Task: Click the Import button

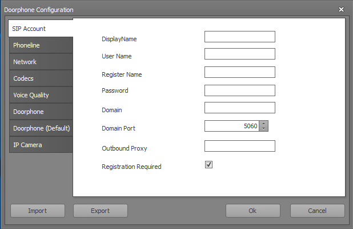Action: (x=38, y=211)
